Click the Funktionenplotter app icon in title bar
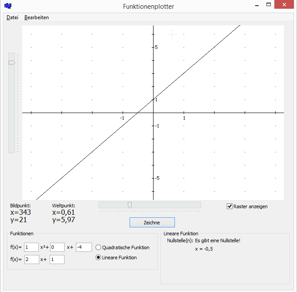Image resolution: width=297 pixels, height=292 pixels. click(8, 6)
